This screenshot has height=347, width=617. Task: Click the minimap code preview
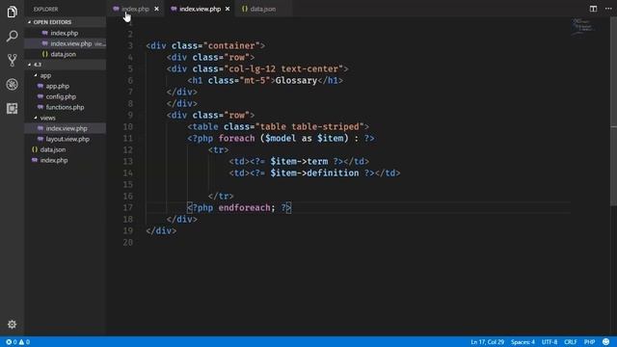click(x=582, y=27)
